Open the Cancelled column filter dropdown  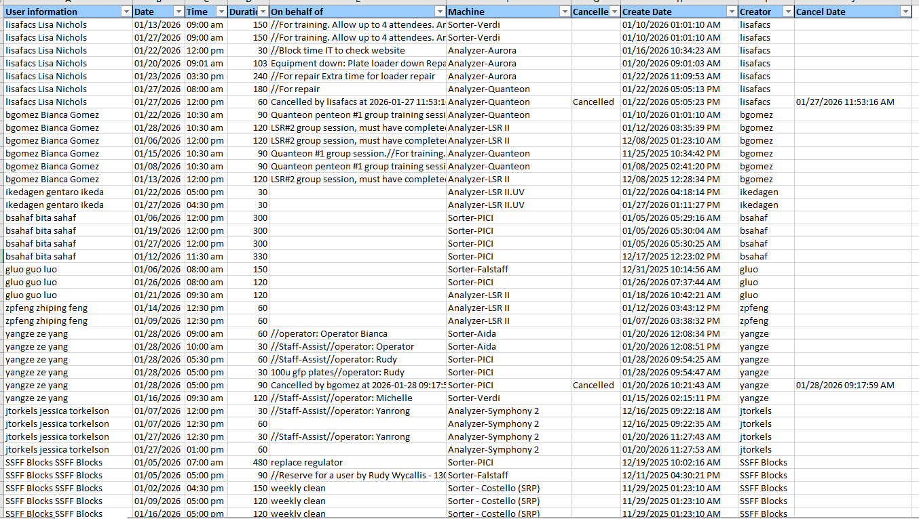614,12
